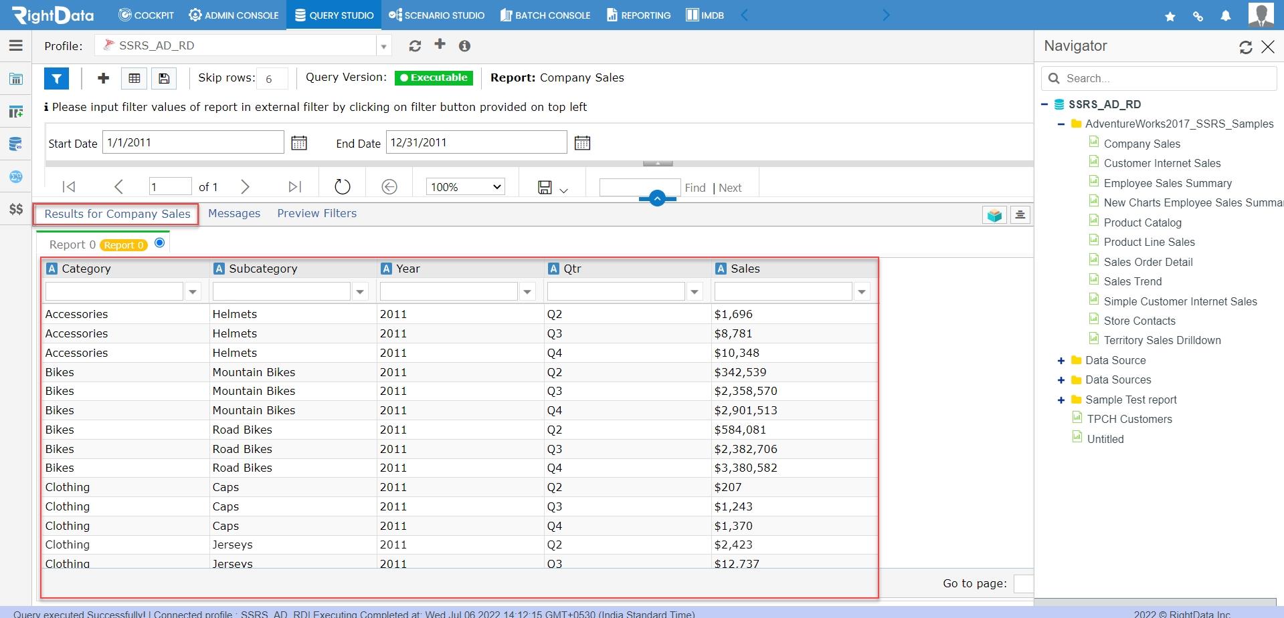The height and width of the screenshot is (618, 1284).
Task: Show profile info icon
Action: tap(464, 46)
